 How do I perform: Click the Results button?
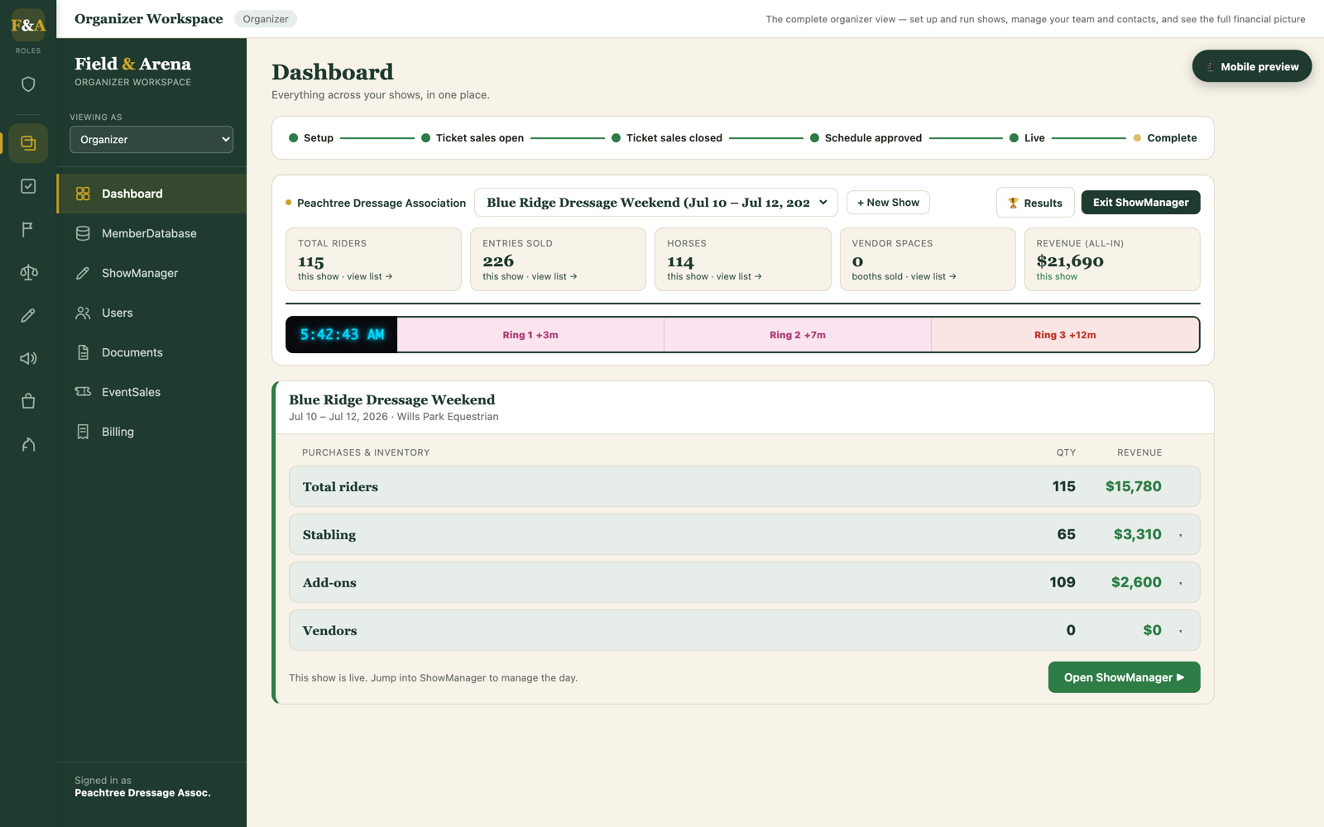pos(1035,203)
